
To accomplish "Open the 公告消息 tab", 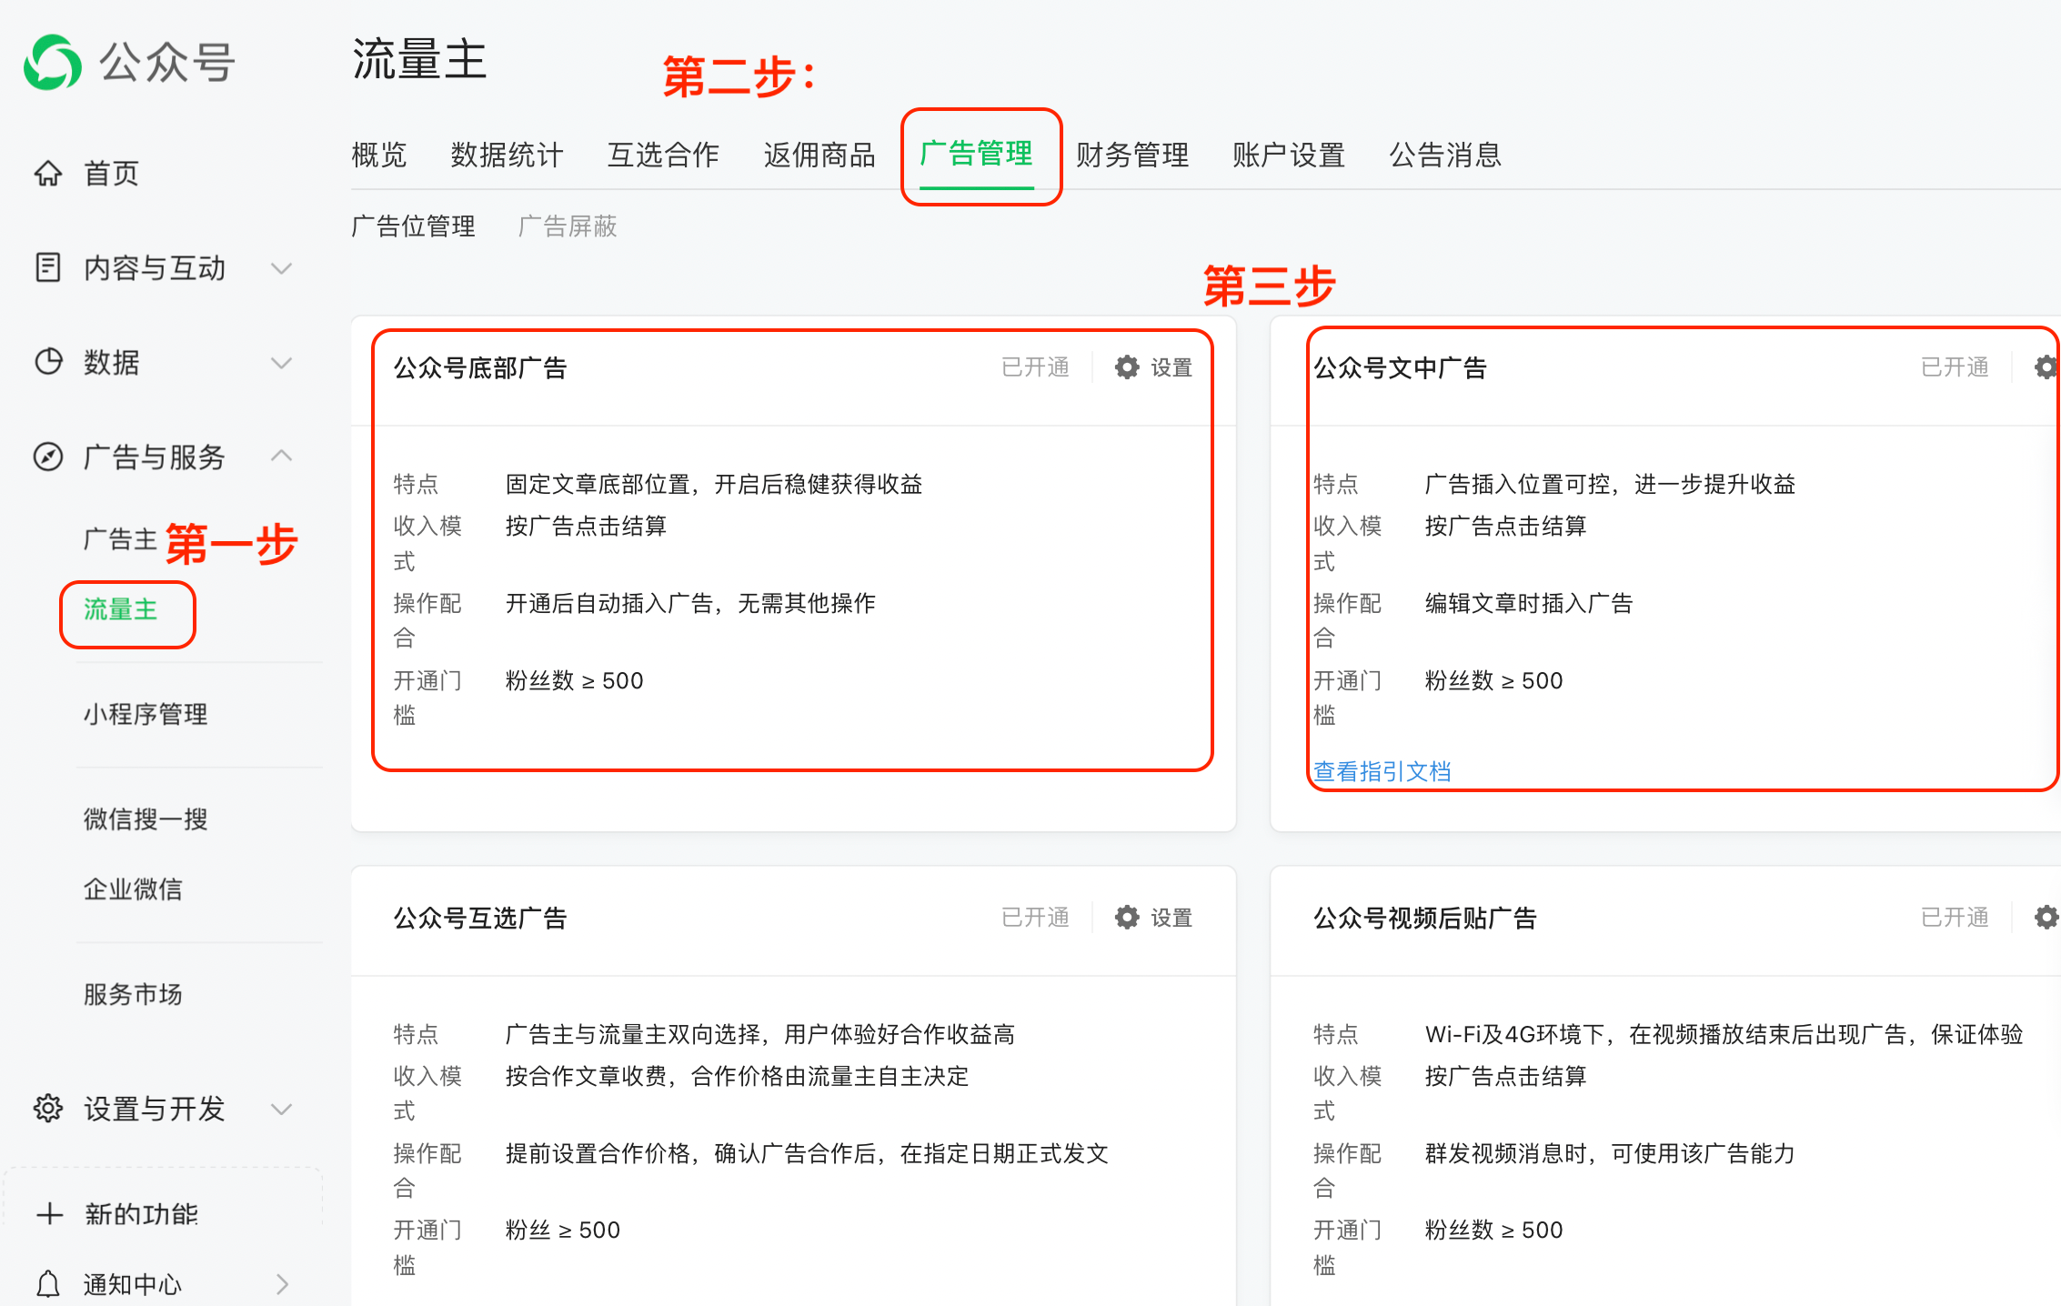I will coord(1445,155).
